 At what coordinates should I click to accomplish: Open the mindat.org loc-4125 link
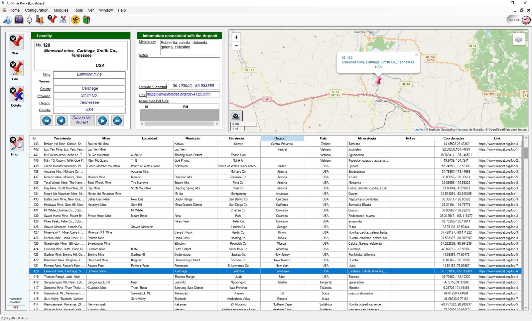pos(179,94)
